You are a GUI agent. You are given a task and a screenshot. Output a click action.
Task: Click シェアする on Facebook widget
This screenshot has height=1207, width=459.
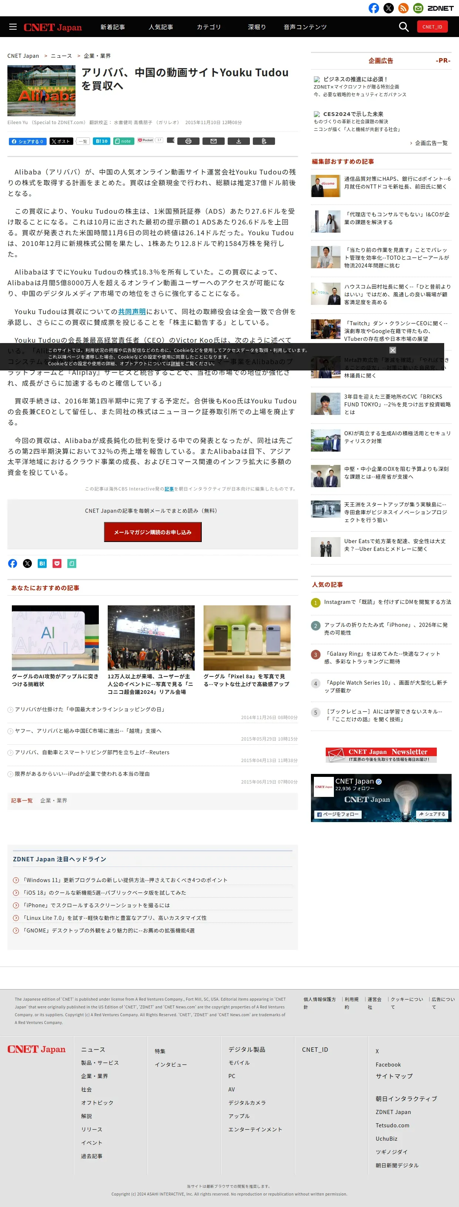pyautogui.click(x=432, y=814)
